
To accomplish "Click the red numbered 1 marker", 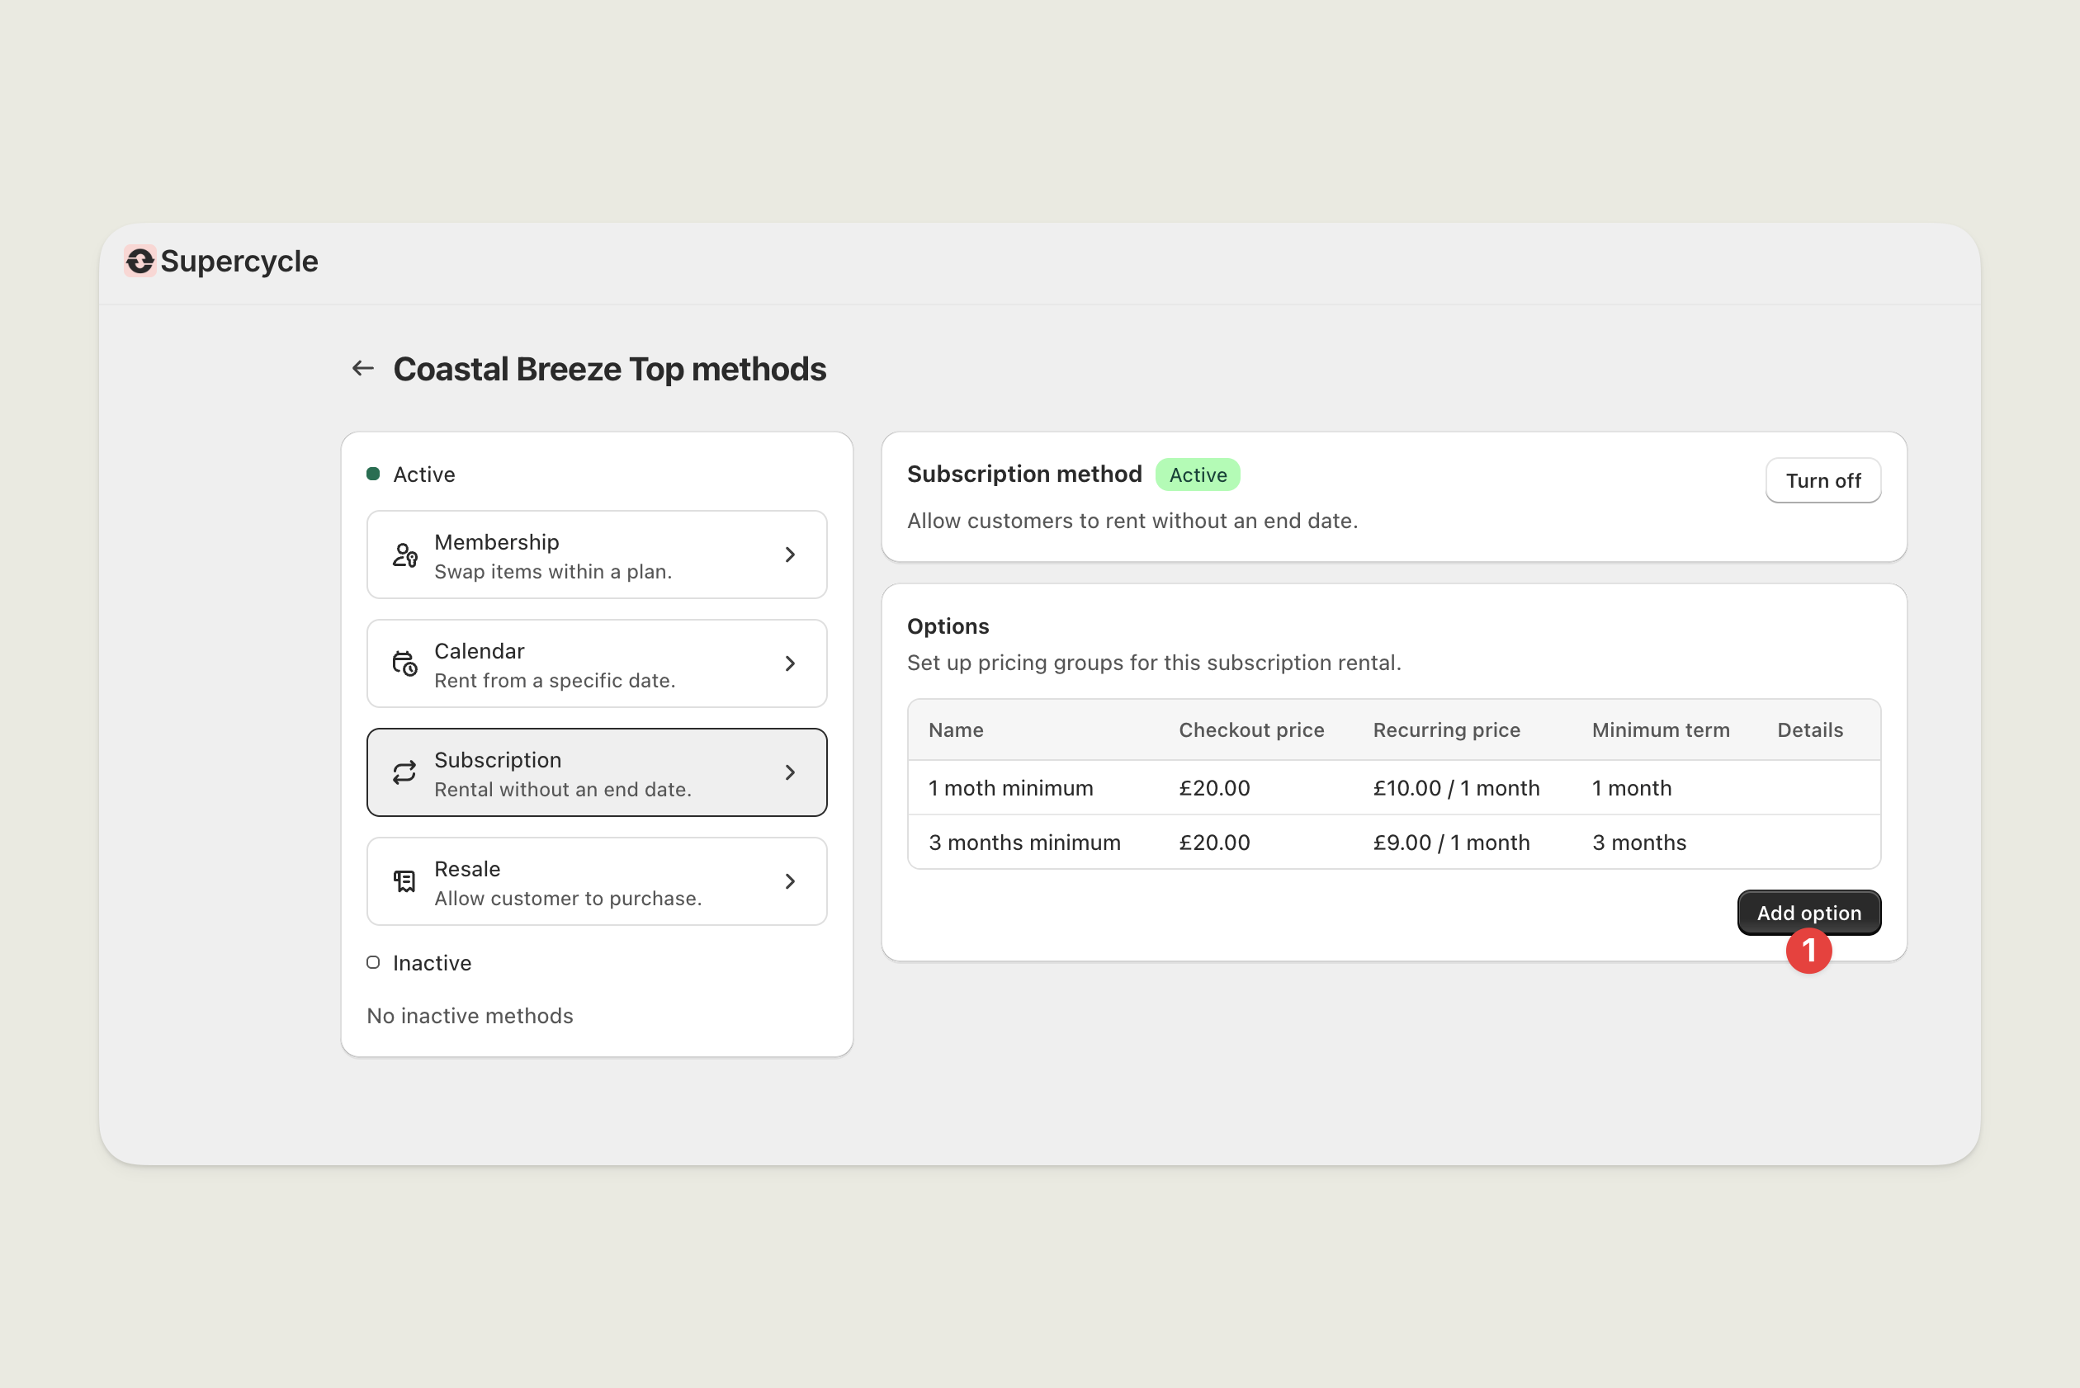I will tap(1808, 951).
